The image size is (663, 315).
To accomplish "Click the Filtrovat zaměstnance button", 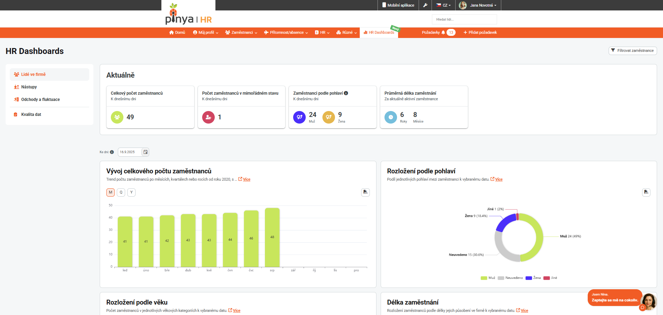I will (x=633, y=51).
